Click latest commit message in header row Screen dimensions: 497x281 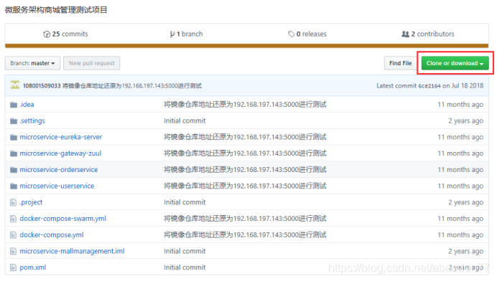[132, 86]
